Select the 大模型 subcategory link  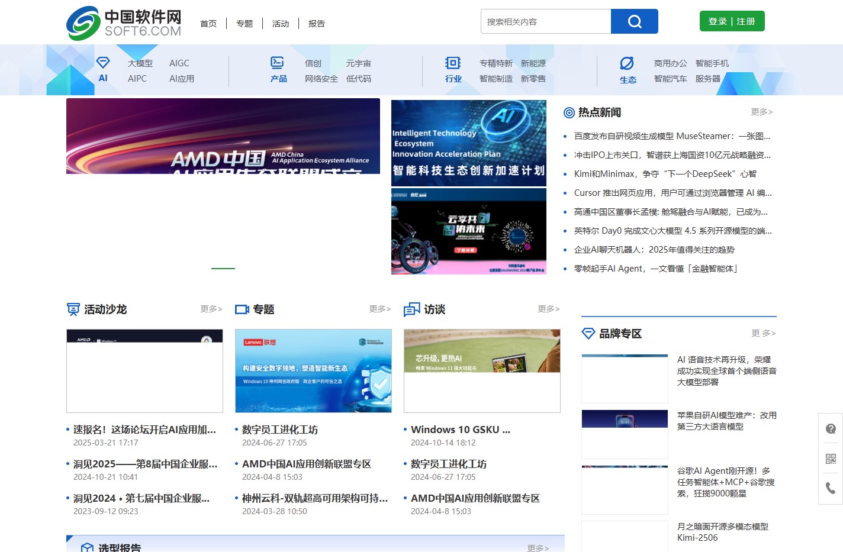tap(140, 63)
